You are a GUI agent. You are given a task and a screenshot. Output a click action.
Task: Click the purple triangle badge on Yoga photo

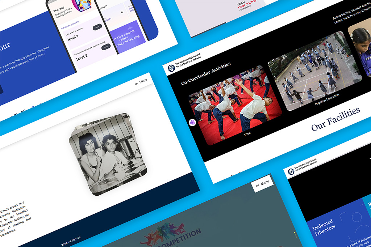192,123
